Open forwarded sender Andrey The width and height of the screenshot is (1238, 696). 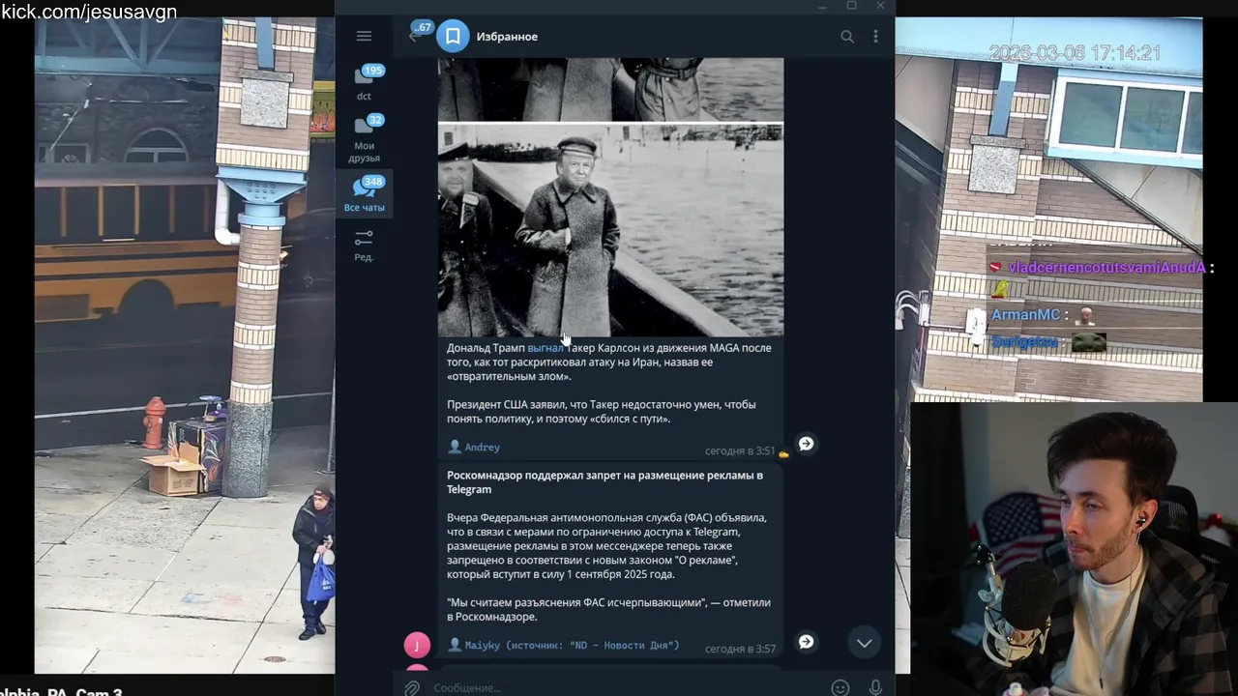(474, 448)
